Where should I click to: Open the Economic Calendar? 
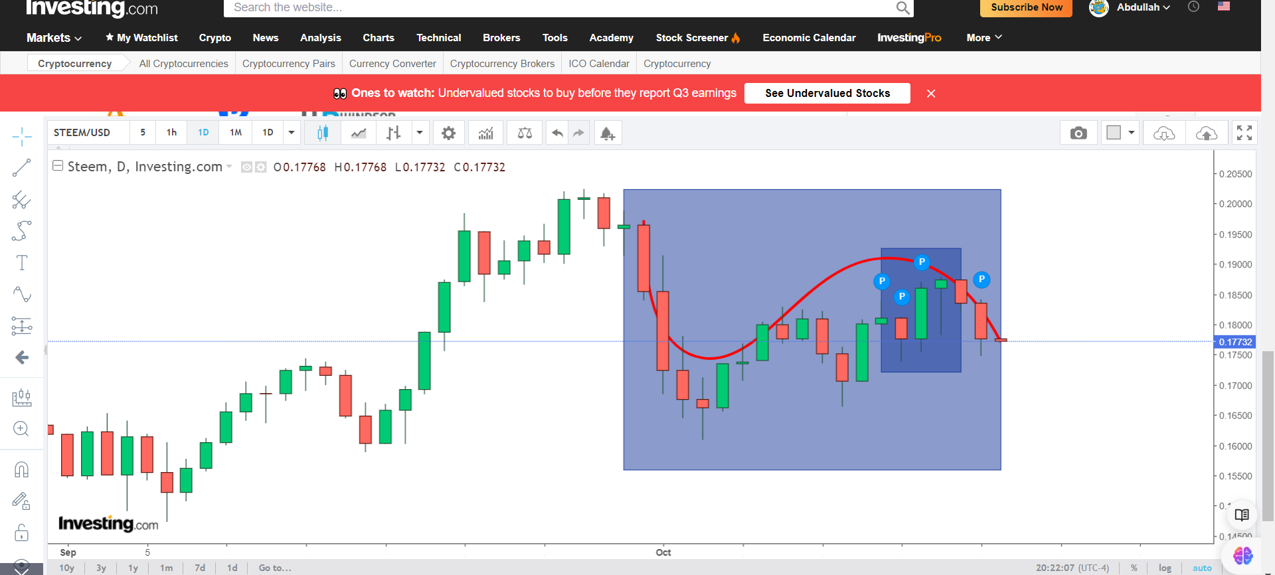(x=809, y=38)
